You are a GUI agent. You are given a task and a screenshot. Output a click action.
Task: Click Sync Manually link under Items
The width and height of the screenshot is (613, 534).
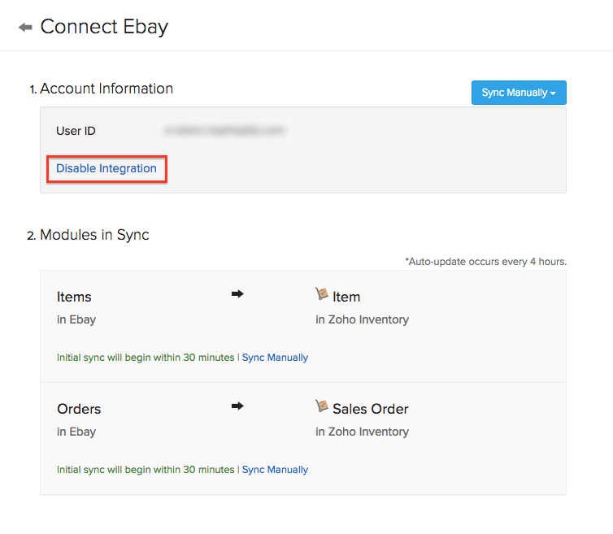(275, 358)
